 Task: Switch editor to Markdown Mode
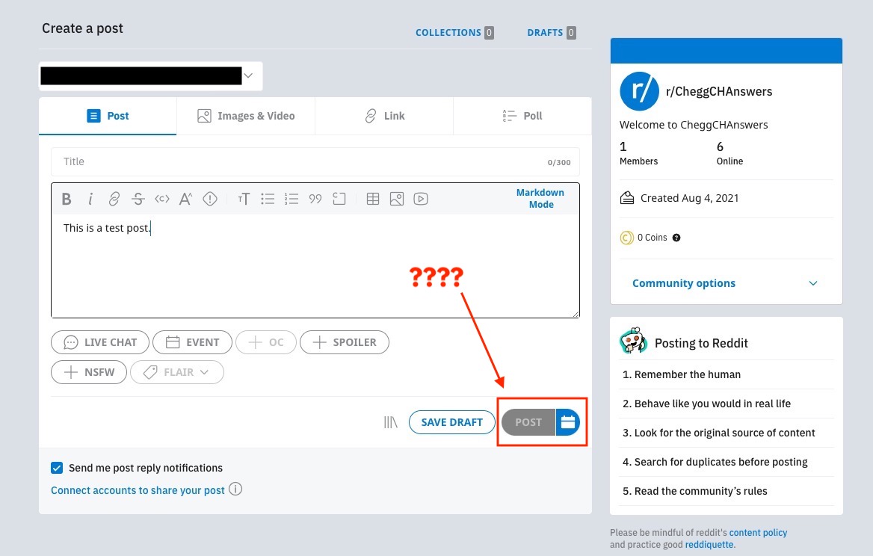pos(540,199)
